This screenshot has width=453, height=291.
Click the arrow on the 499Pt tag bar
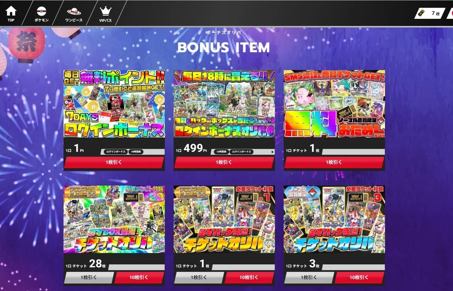pos(272,152)
